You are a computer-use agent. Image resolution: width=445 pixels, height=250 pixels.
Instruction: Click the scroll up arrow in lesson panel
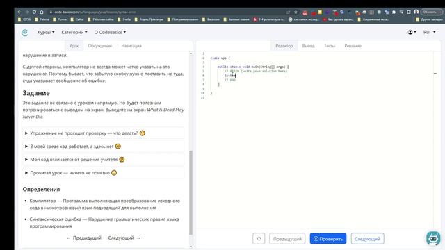191,53
